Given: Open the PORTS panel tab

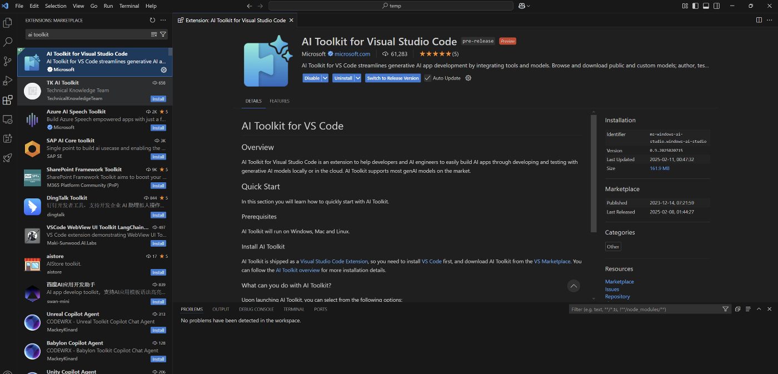Looking at the screenshot, I should click(321, 309).
